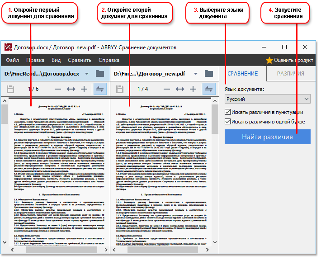Click file path D:\Fine...\Договор_new.pdf
321x260 pixels.
[x=149, y=74]
